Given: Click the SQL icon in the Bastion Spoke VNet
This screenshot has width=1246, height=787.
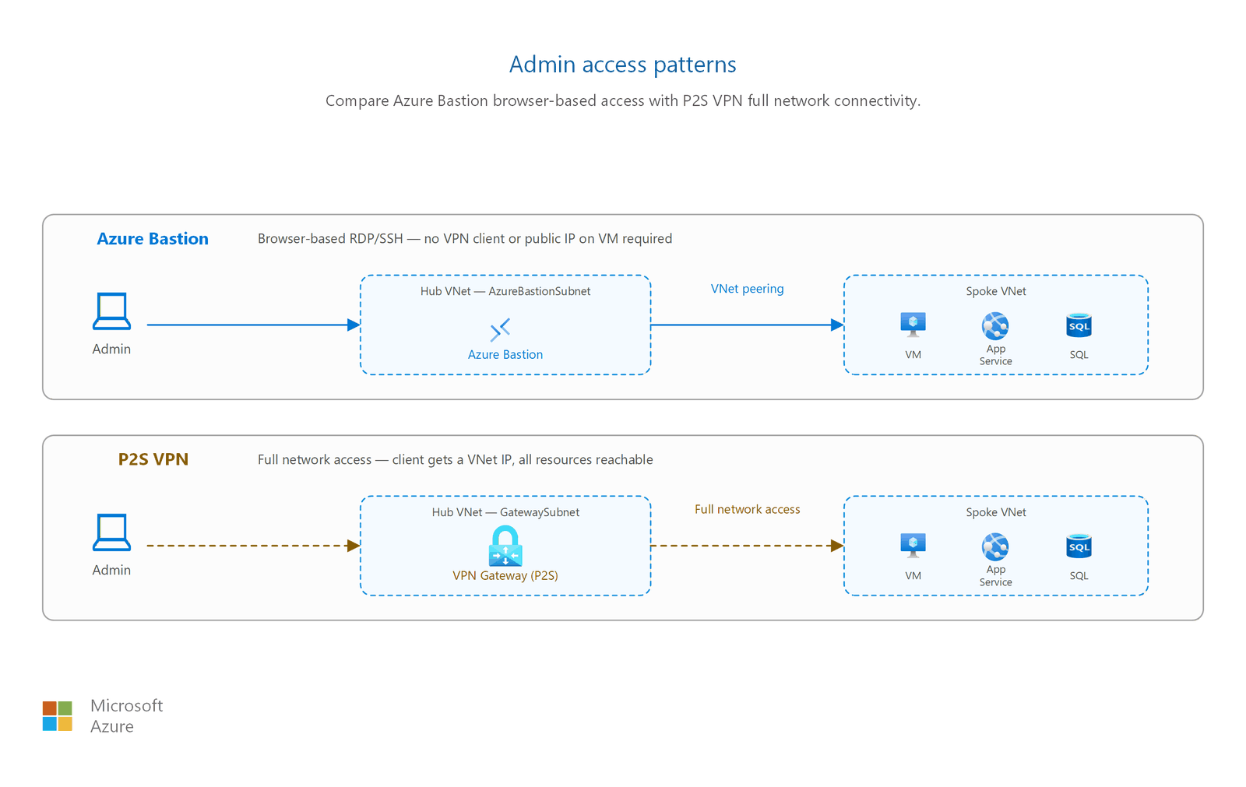Looking at the screenshot, I should point(1079,325).
